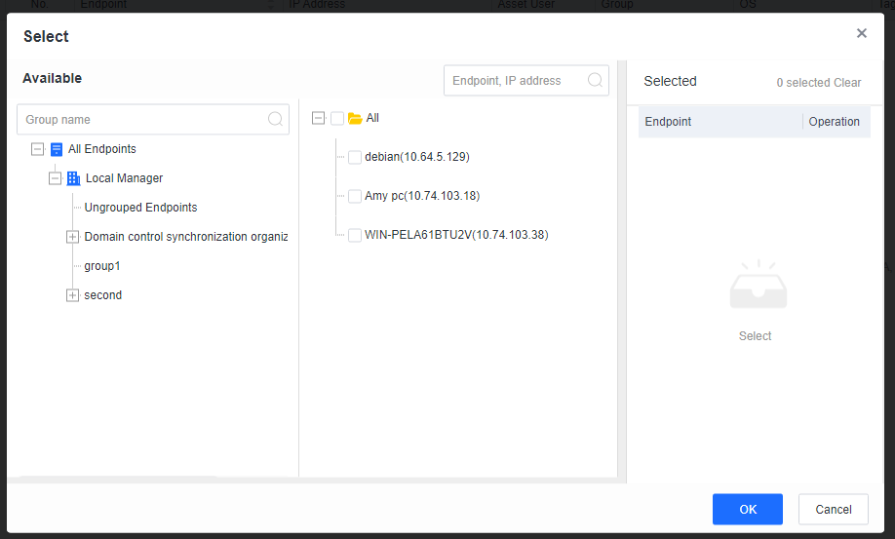895x539 pixels.
Task: Collapse the Local Manager node
Action: (x=55, y=178)
